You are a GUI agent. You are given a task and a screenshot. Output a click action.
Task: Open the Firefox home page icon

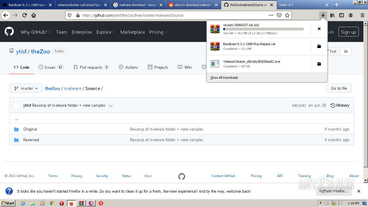[x=34, y=15]
